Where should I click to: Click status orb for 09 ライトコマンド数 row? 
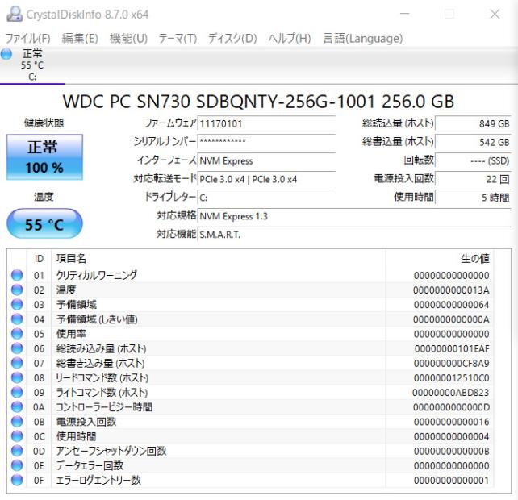17,392
